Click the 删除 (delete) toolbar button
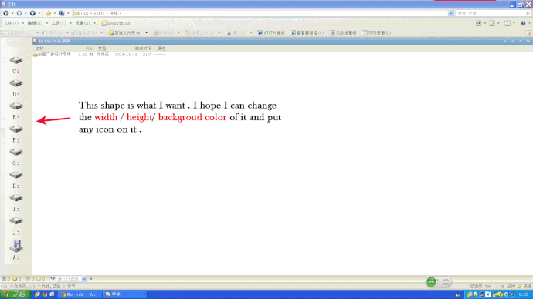This screenshot has width=533, height=299. pos(164,33)
